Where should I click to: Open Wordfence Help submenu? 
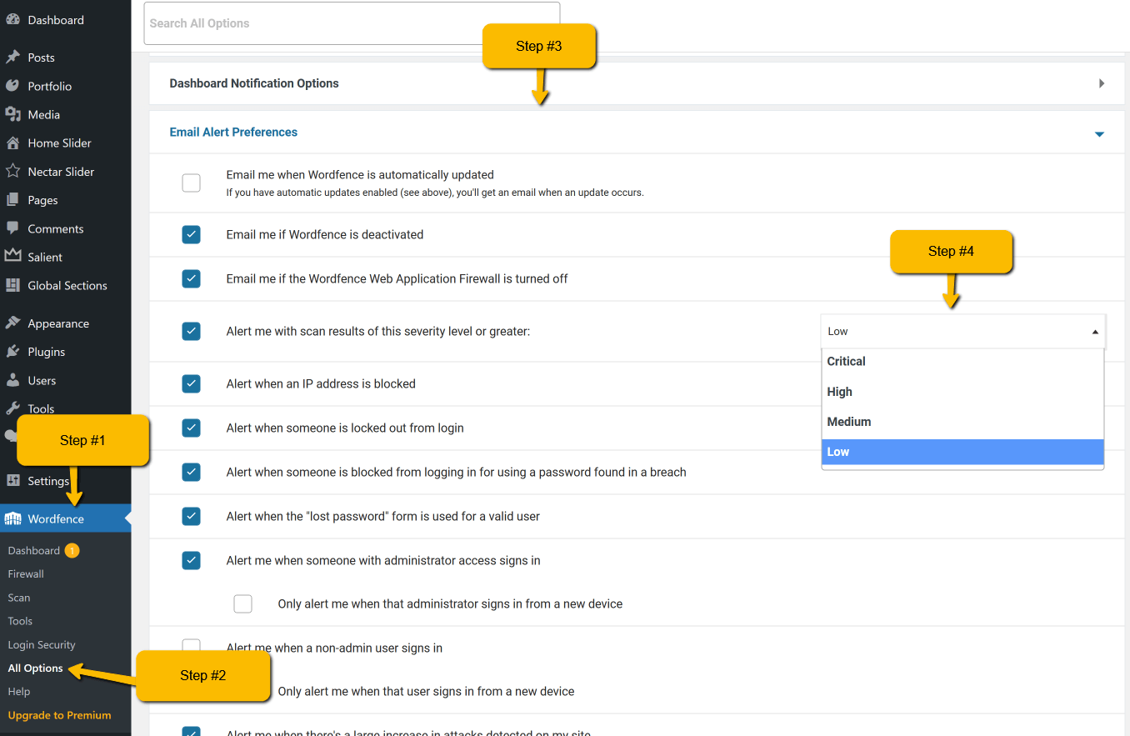(x=19, y=692)
